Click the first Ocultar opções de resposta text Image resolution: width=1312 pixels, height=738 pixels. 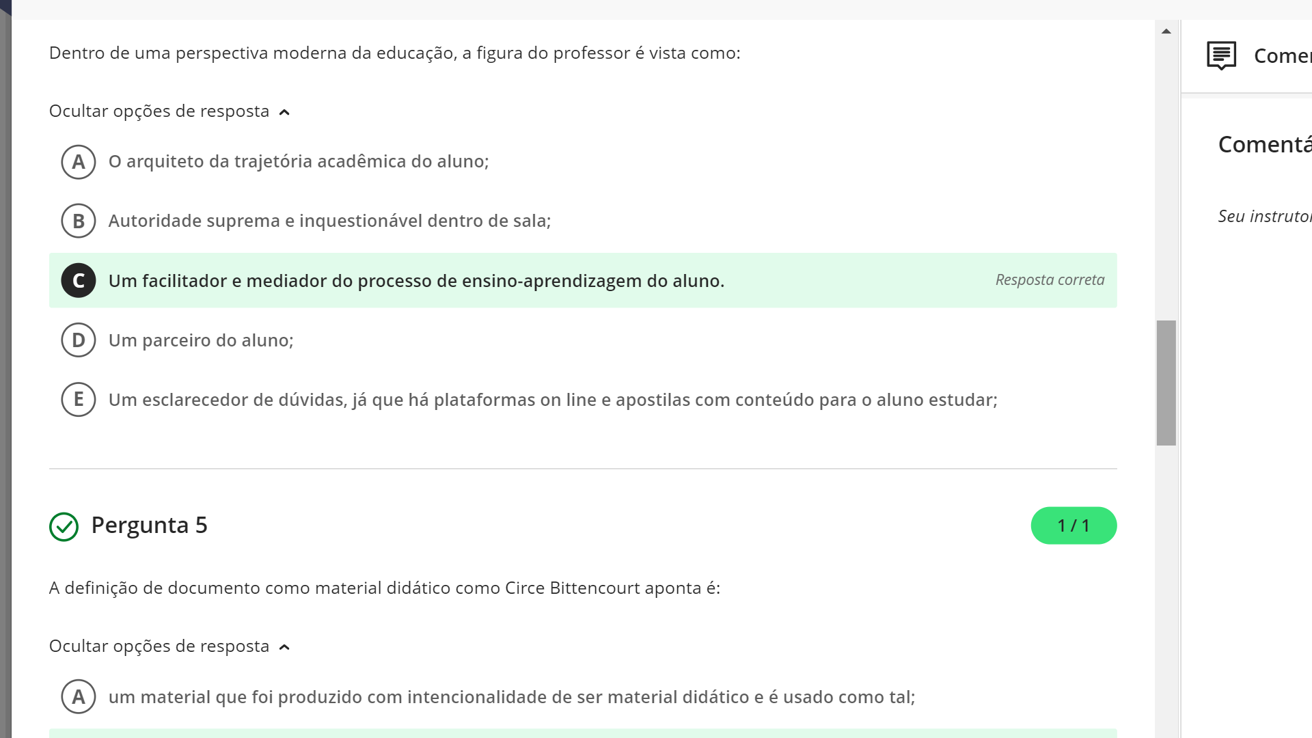159,111
